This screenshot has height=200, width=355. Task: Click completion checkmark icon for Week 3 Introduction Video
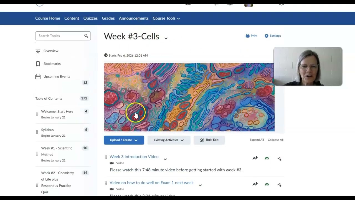click(279, 158)
